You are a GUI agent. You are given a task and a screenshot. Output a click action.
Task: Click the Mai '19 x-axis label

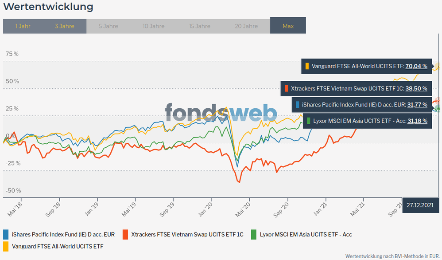point(129,209)
